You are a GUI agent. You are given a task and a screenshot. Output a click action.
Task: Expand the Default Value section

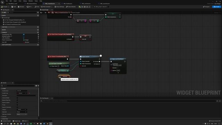click(x=1, y=119)
